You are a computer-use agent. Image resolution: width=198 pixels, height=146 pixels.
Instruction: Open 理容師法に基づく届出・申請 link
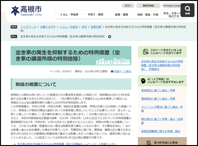coord(158,99)
